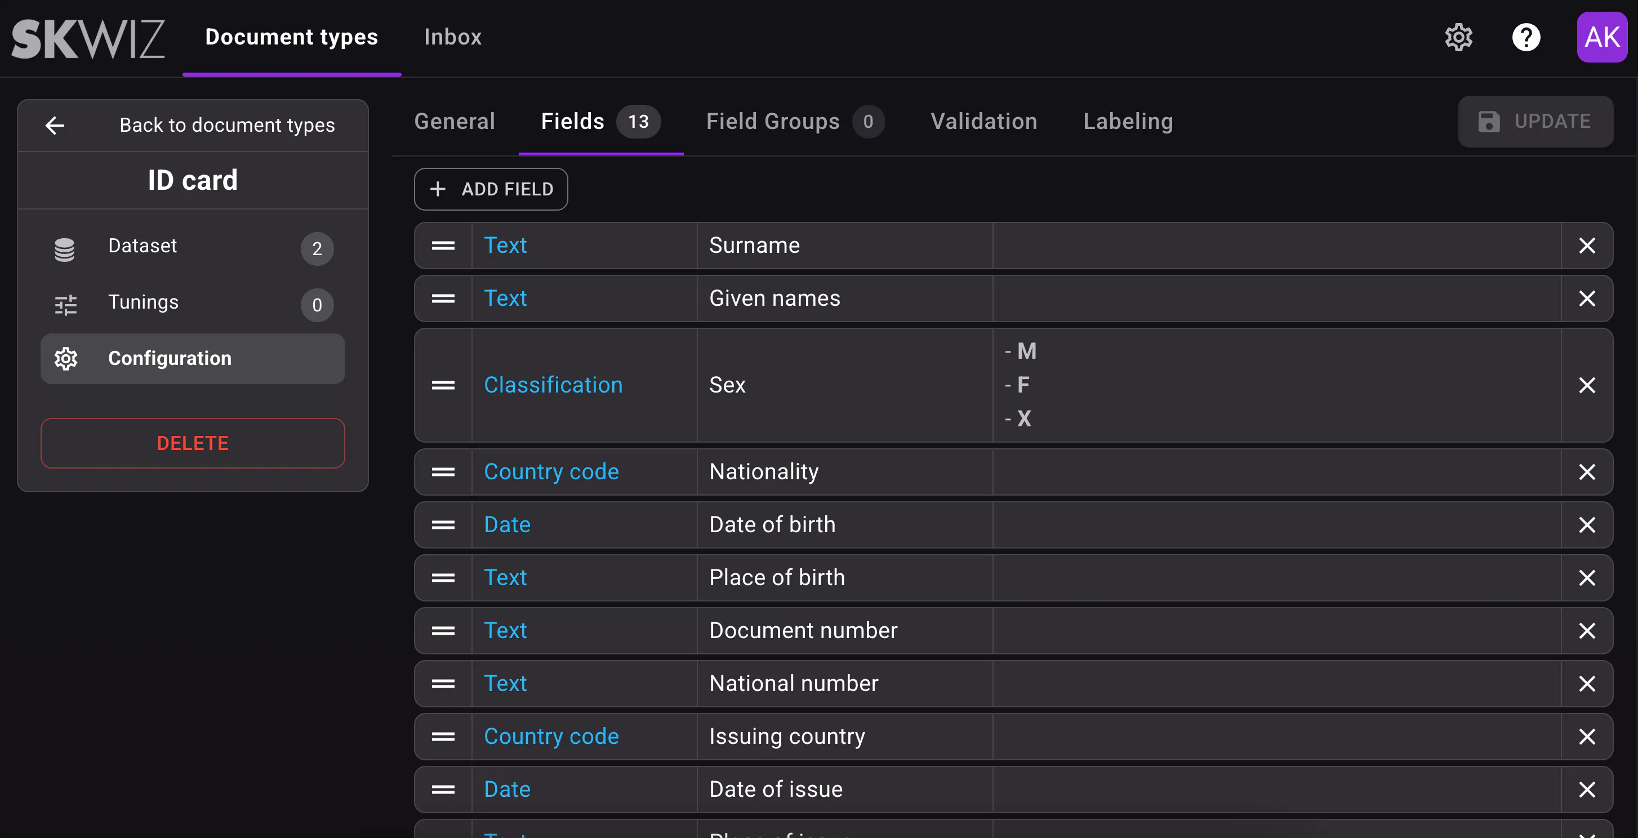This screenshot has width=1638, height=838.
Task: Click the Configuration gear icon
Action: (x=66, y=359)
